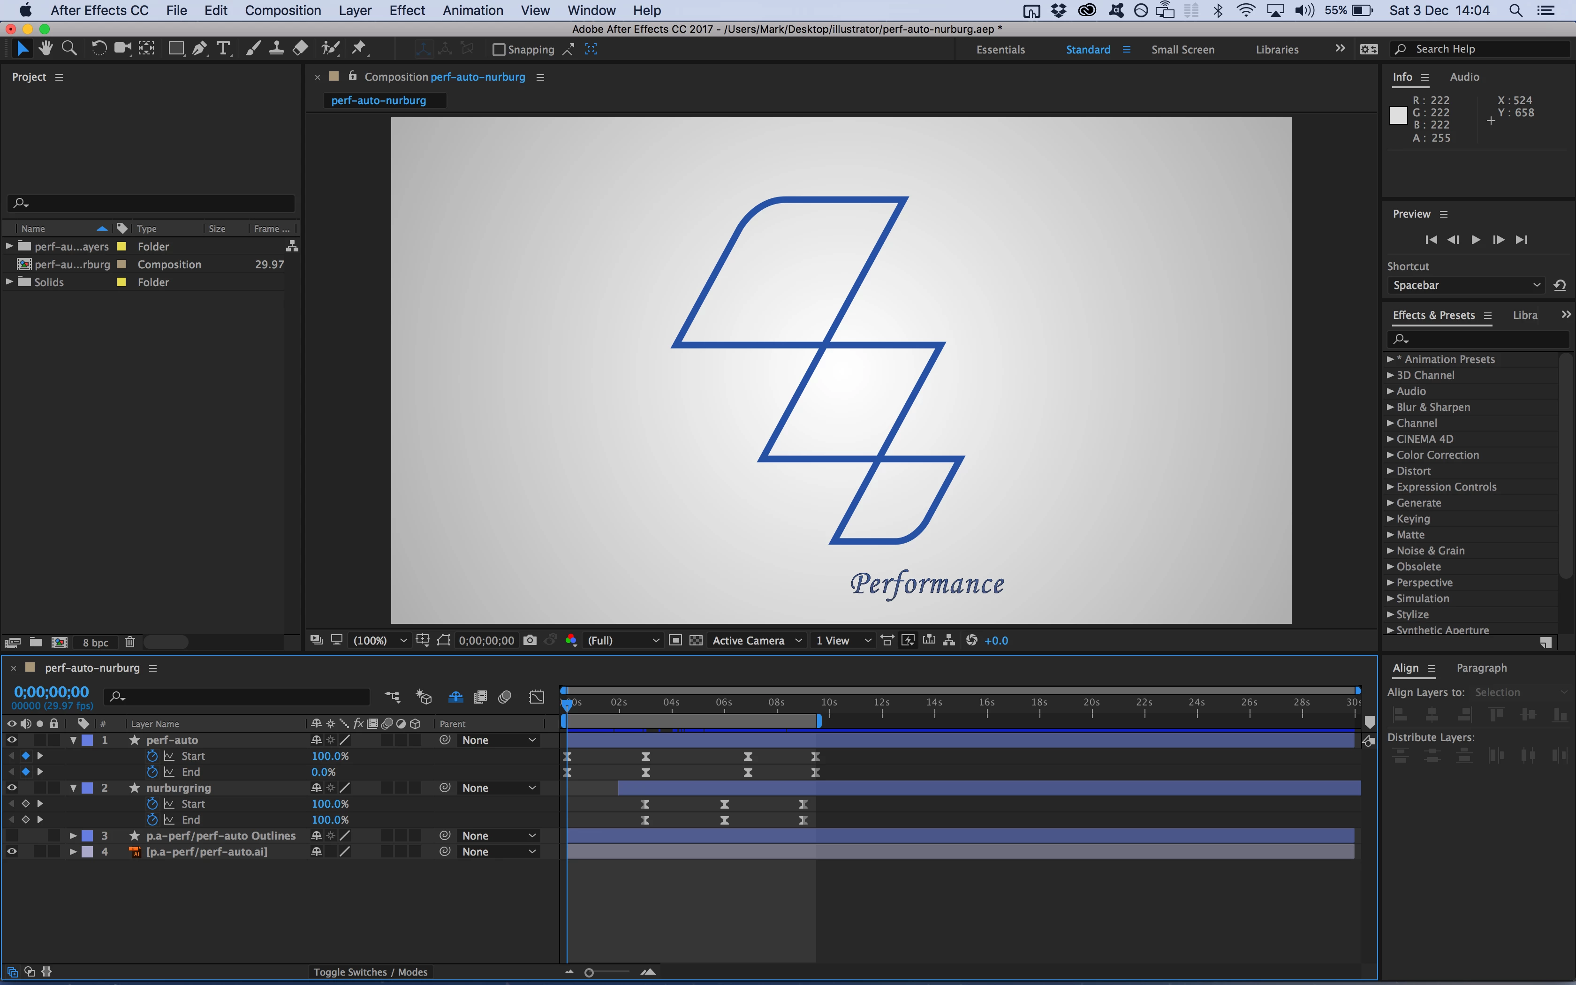Toggle Start stopwatch on perf-auto layer
Viewport: 1576px width, 985px height.
(152, 756)
